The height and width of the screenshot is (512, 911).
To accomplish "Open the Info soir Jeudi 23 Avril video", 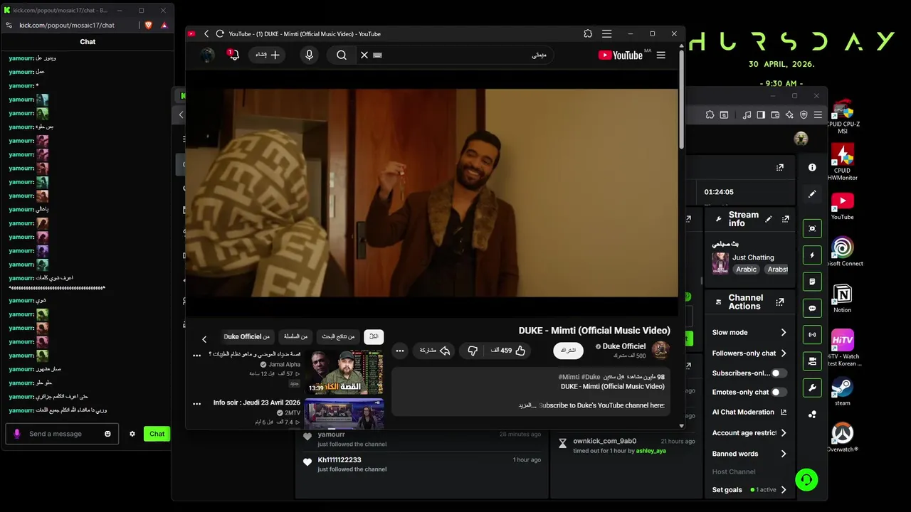I will 344,413.
